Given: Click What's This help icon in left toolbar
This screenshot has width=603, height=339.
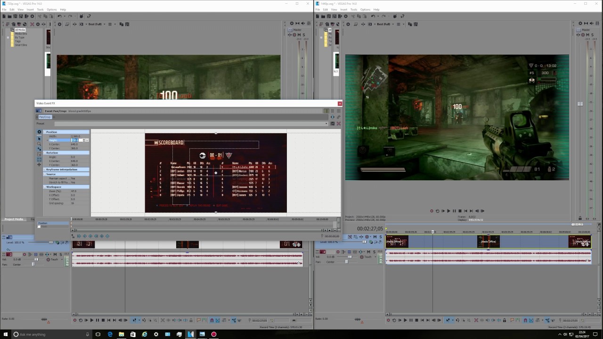Looking at the screenshot, I should pos(89,16).
